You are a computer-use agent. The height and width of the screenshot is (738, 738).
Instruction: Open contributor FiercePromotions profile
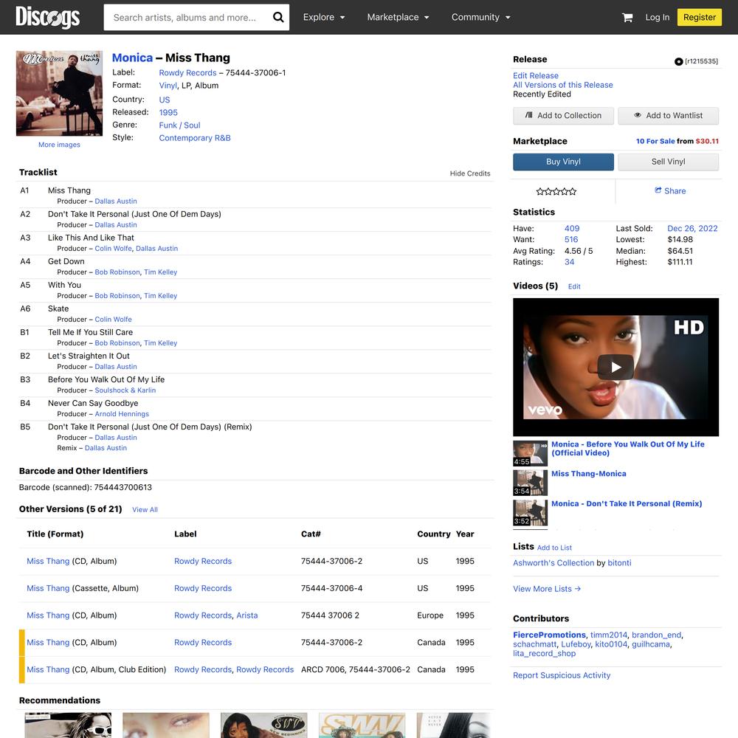(x=549, y=635)
